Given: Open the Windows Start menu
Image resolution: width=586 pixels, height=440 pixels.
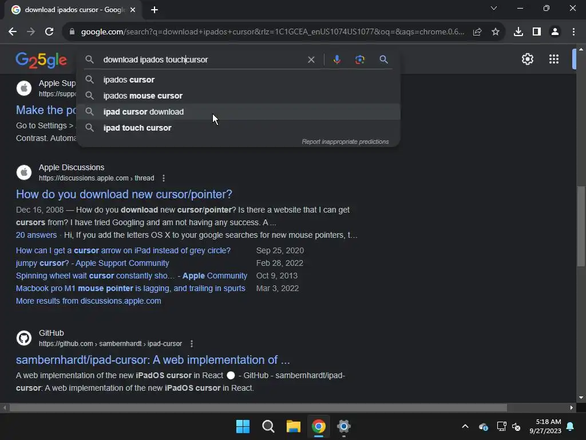Looking at the screenshot, I should click(x=243, y=426).
